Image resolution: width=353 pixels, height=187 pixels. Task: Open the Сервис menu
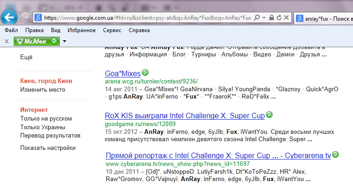[112, 30]
